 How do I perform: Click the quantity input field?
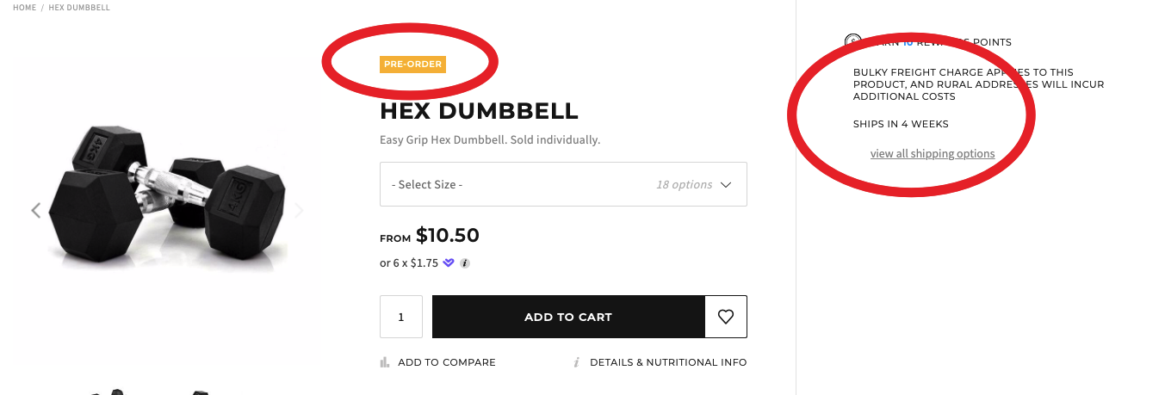(401, 317)
